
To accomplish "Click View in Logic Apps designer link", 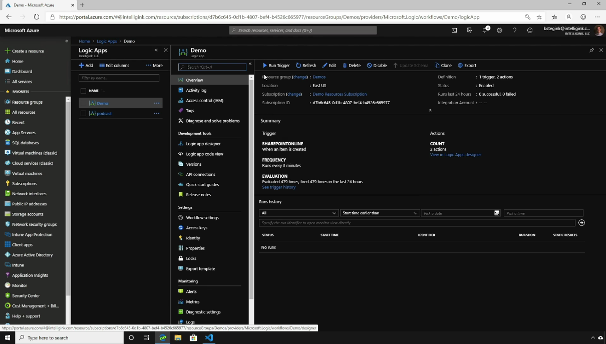I will click(x=455, y=155).
